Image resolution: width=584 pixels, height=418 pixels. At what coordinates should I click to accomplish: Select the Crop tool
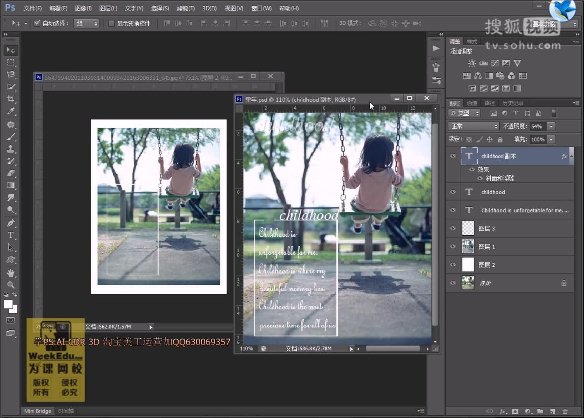[x=10, y=99]
